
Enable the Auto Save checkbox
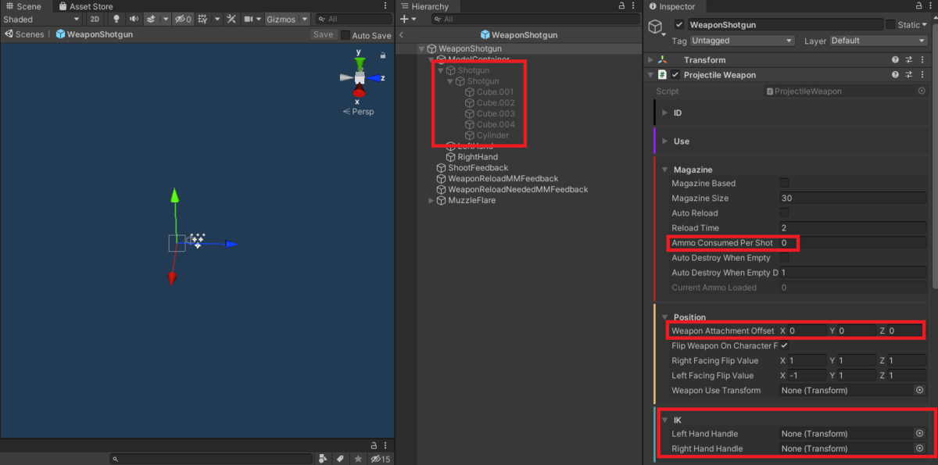coord(345,35)
